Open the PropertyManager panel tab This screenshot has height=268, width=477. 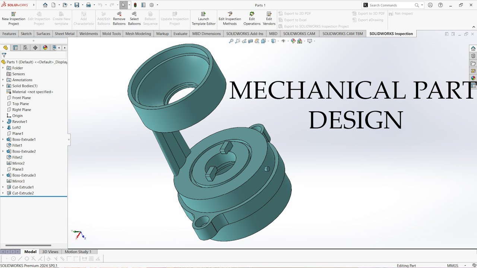15,48
